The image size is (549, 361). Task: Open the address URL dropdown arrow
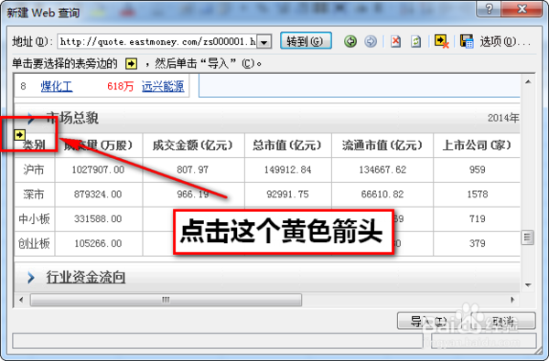[264, 42]
